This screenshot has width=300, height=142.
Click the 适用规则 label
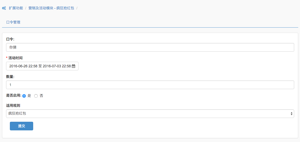pyautogui.click(x=13, y=106)
